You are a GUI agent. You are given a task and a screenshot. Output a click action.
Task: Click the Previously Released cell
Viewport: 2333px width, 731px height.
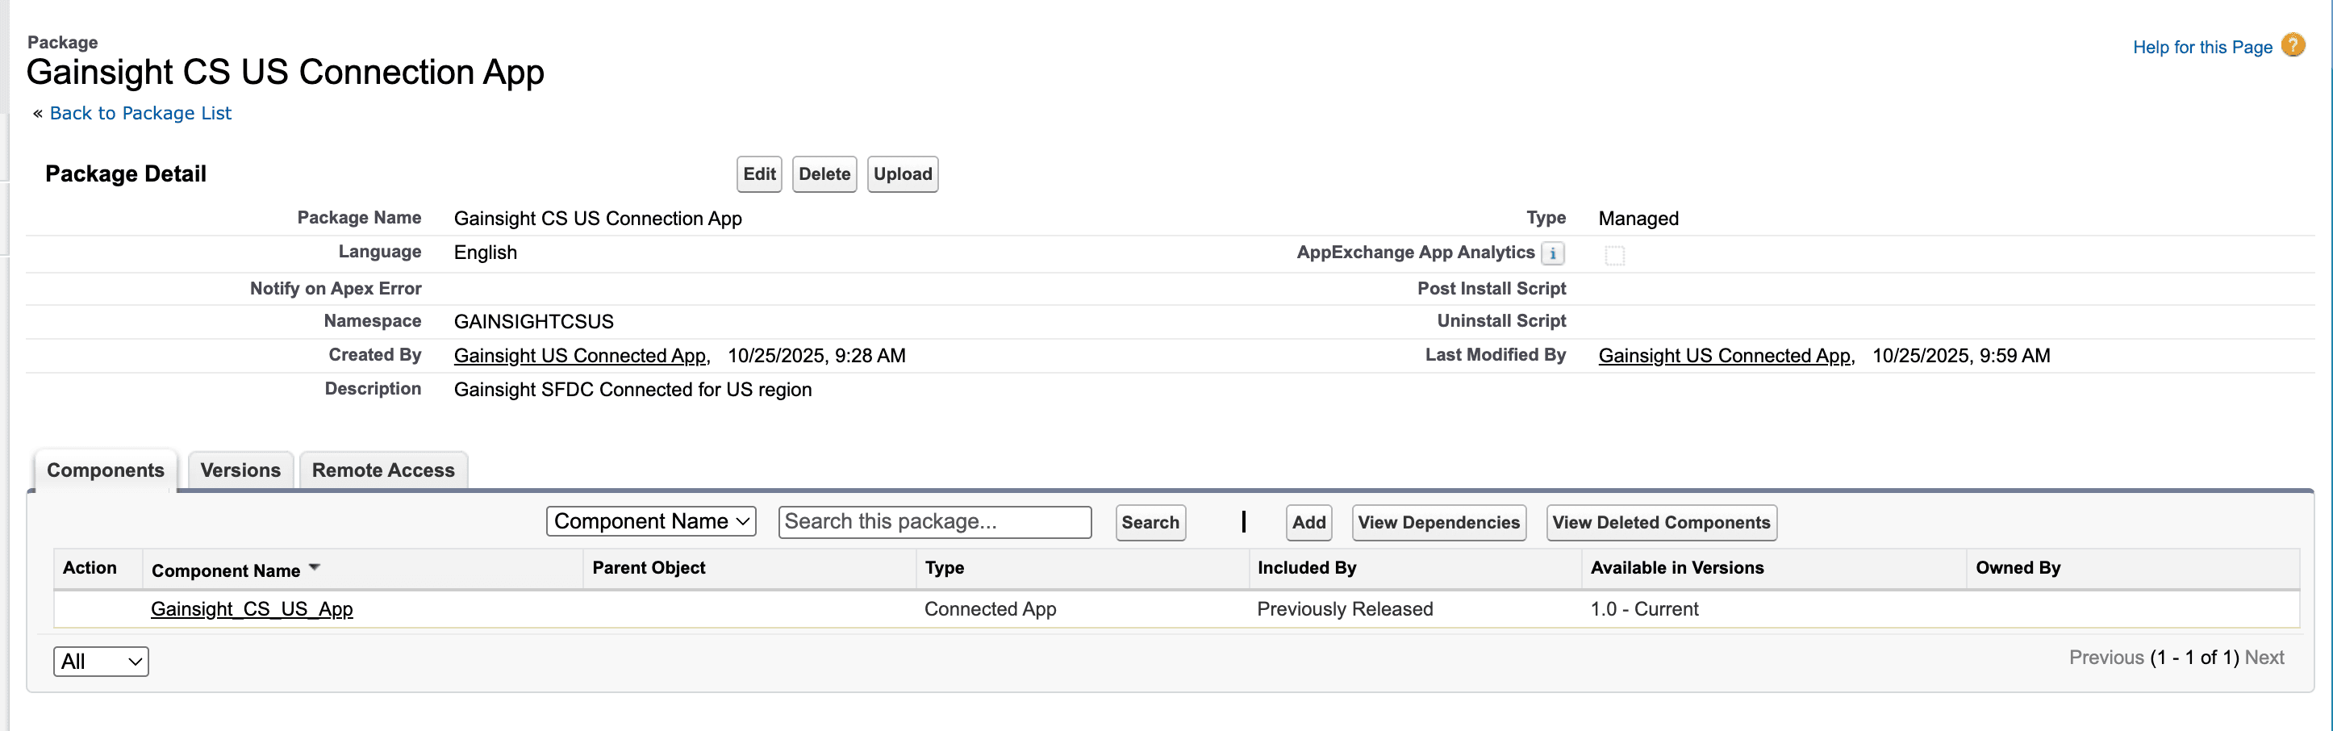tap(1345, 610)
